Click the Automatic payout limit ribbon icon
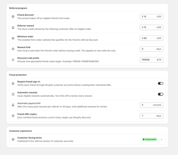The image size is (178, 155). (x=13, y=105)
